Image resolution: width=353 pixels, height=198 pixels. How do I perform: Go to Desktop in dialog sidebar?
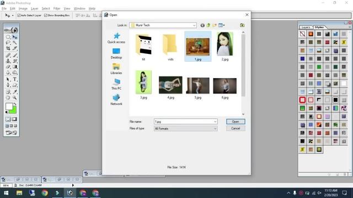click(116, 53)
